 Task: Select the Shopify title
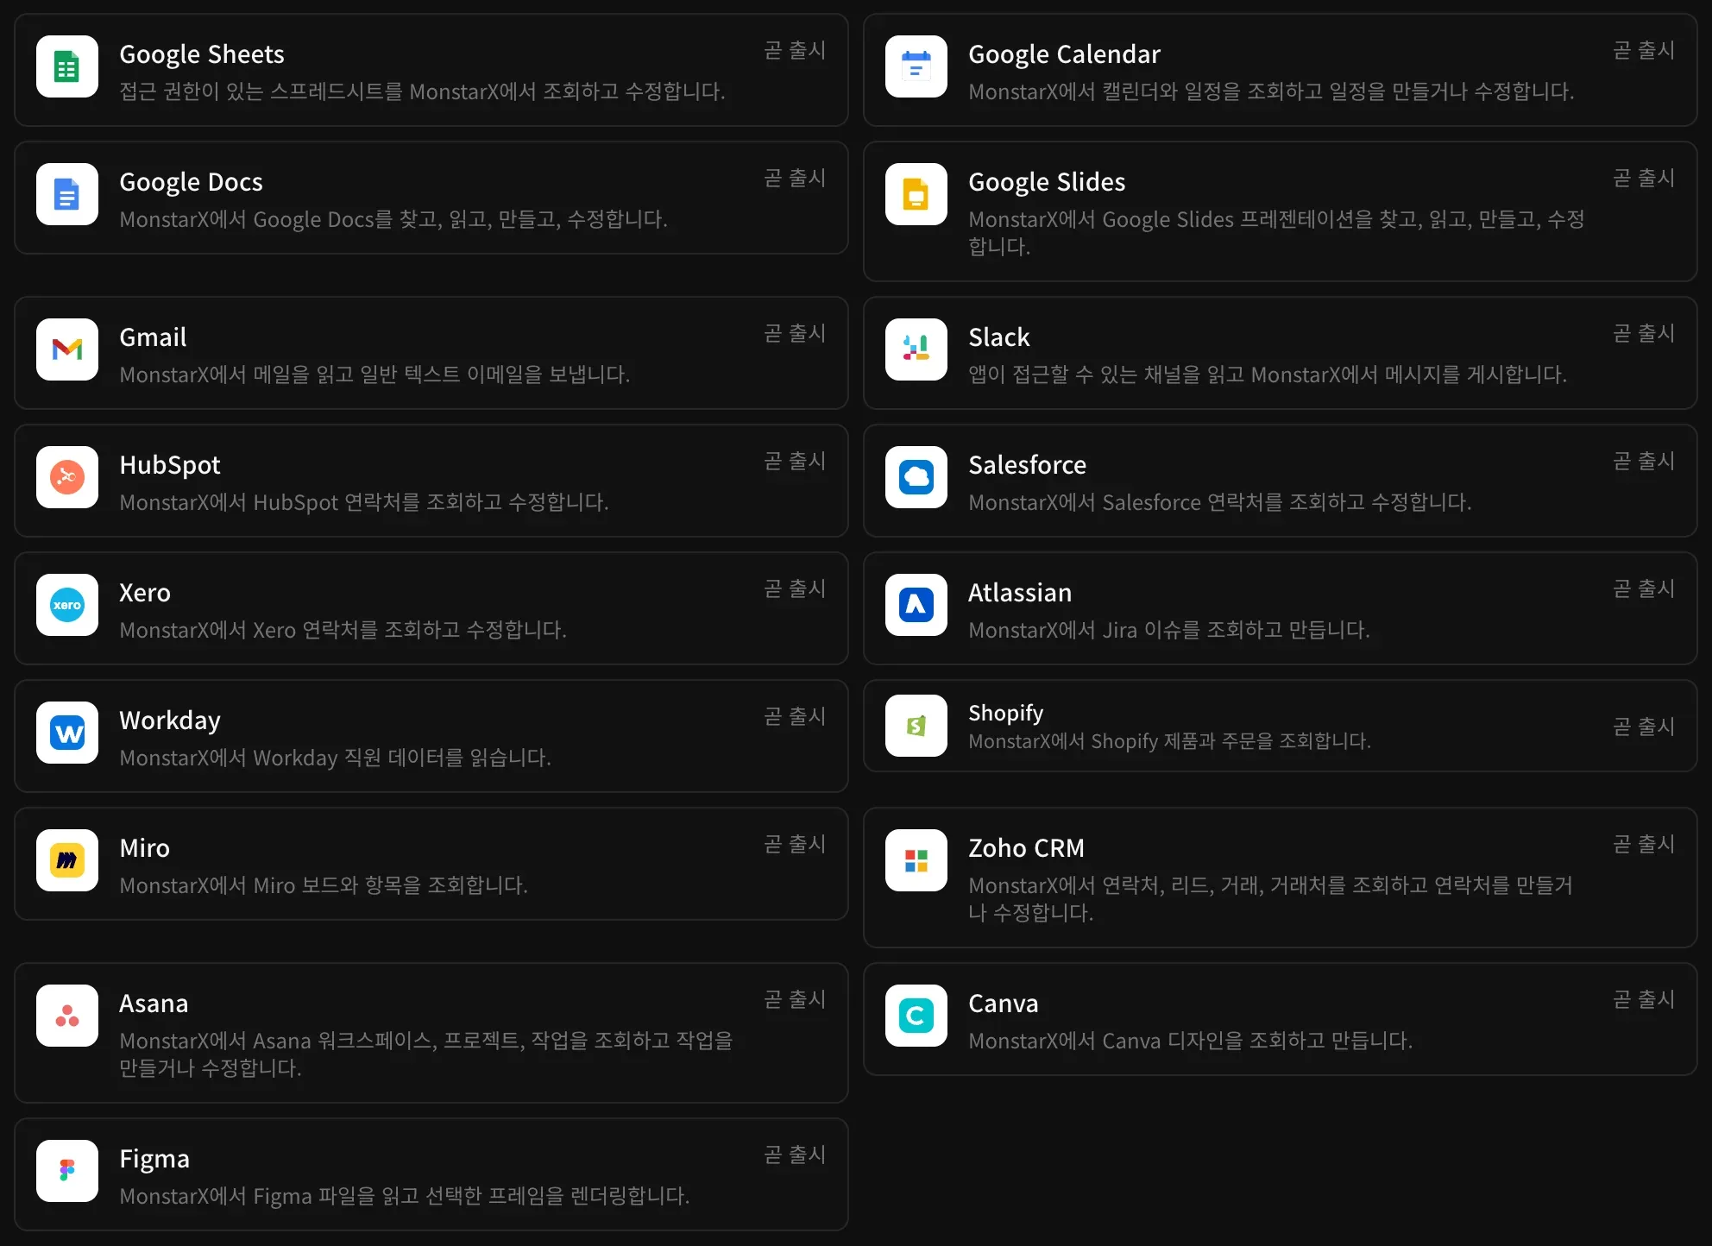1006,713
